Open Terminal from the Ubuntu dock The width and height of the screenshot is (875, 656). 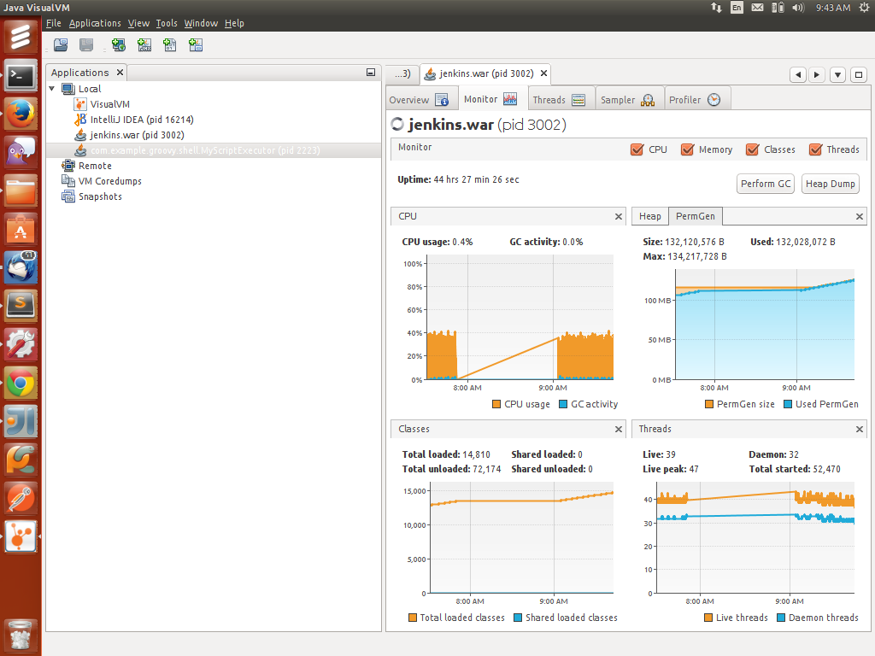(21, 76)
